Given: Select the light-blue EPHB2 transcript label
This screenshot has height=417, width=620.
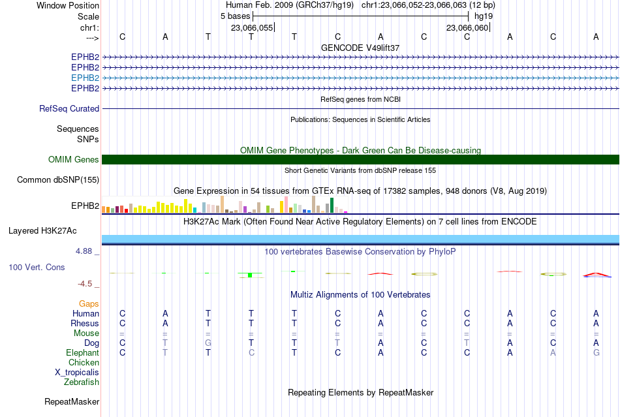Looking at the screenshot, I should coord(85,78).
